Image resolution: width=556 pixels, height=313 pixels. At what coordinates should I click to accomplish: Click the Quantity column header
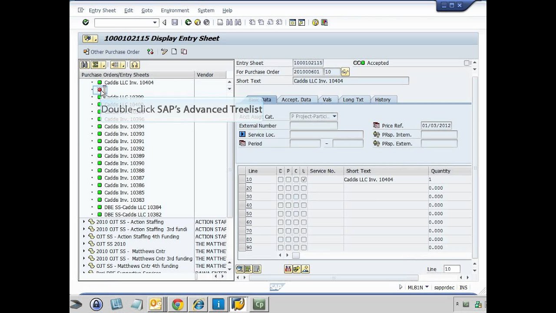click(x=450, y=171)
